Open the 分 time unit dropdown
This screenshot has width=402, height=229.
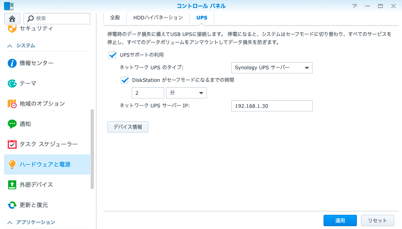tap(187, 93)
